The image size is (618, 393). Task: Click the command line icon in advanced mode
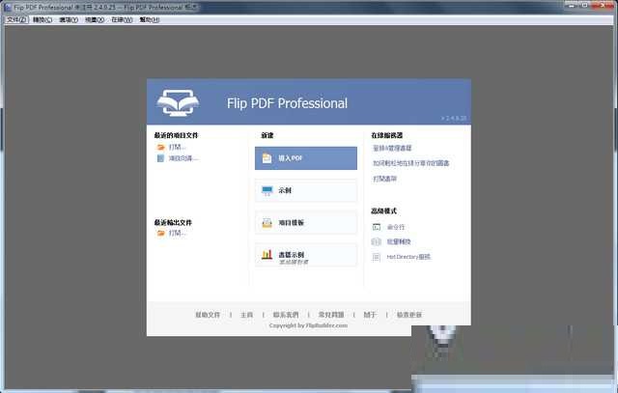pyautogui.click(x=377, y=227)
